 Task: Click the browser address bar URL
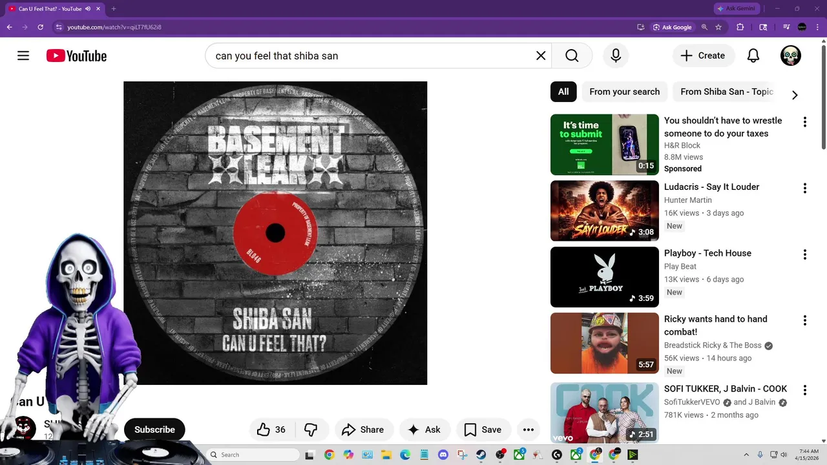coord(114,27)
